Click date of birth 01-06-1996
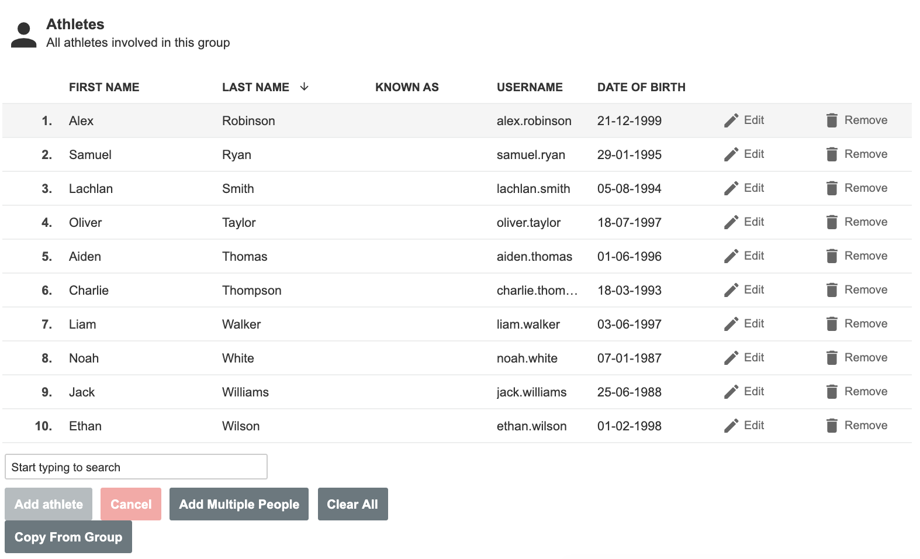Screen dimensions: 920x559 click(x=630, y=257)
